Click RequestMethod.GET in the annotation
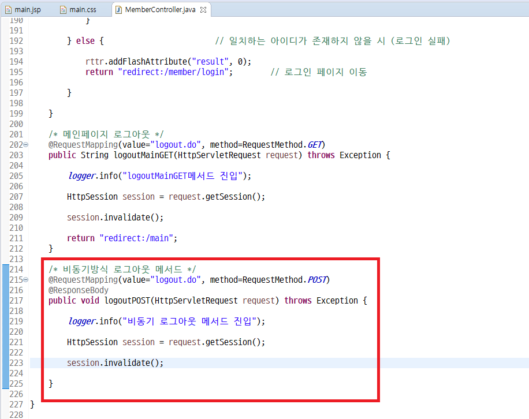The image size is (529, 419). [x=282, y=145]
